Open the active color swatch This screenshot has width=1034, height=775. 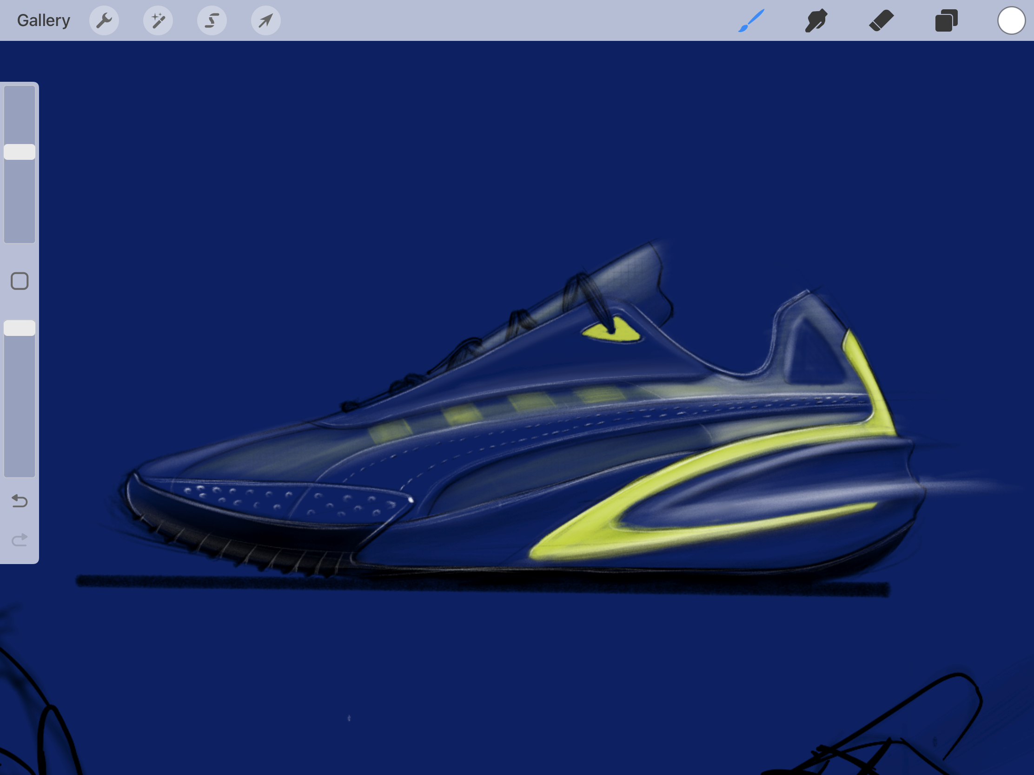[x=1011, y=20]
